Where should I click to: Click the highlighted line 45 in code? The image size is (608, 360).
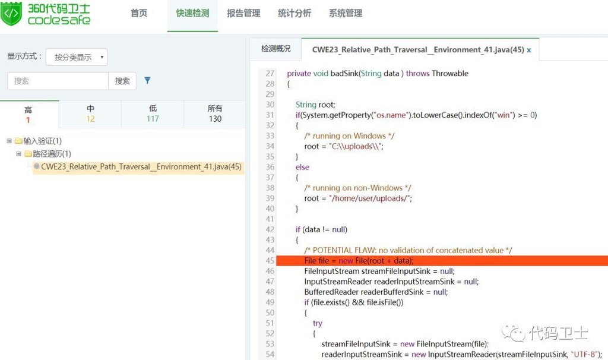pyautogui.click(x=439, y=261)
